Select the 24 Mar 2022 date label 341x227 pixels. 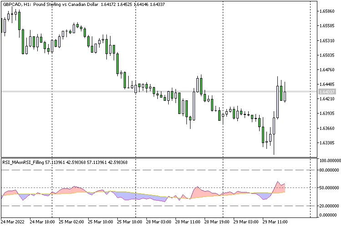[12, 222]
